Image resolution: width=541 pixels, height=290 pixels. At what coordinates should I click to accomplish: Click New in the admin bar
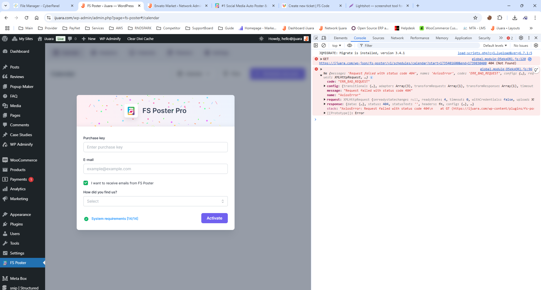click(89, 39)
